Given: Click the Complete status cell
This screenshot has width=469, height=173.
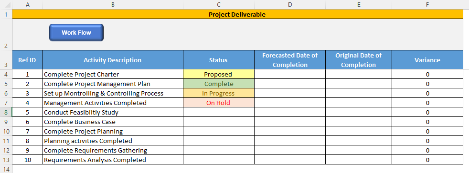Looking at the screenshot, I should click(219, 84).
